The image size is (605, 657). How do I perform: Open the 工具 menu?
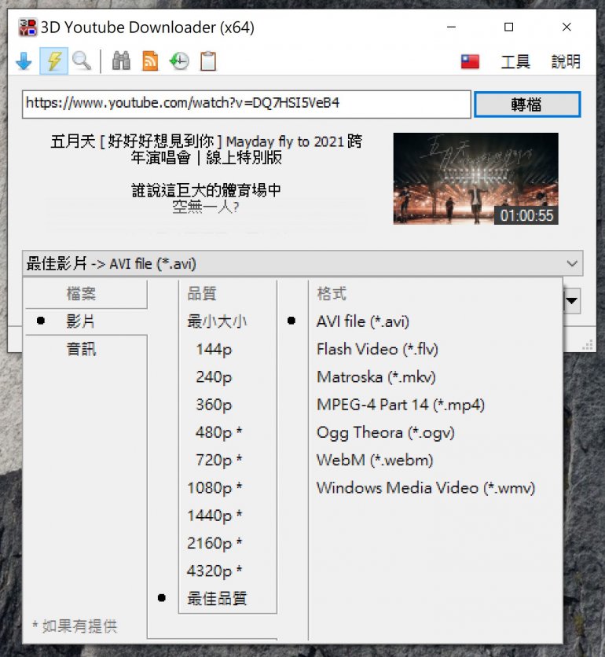pos(515,61)
